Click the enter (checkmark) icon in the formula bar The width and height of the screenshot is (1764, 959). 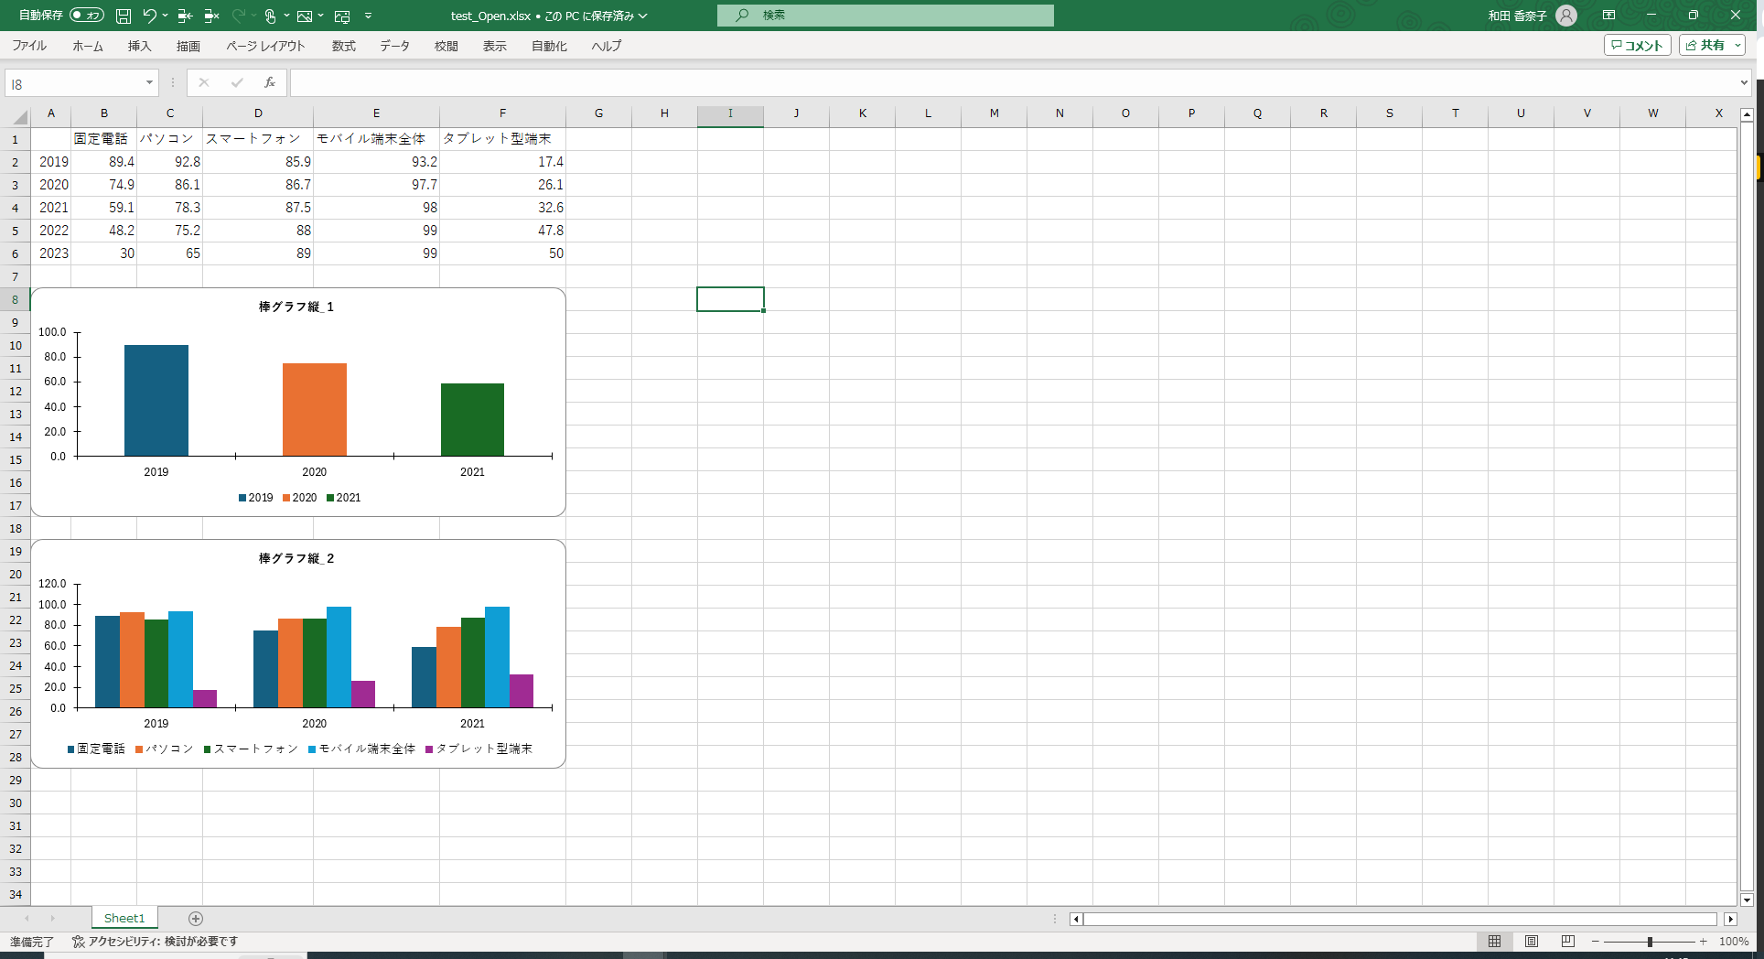click(x=237, y=83)
